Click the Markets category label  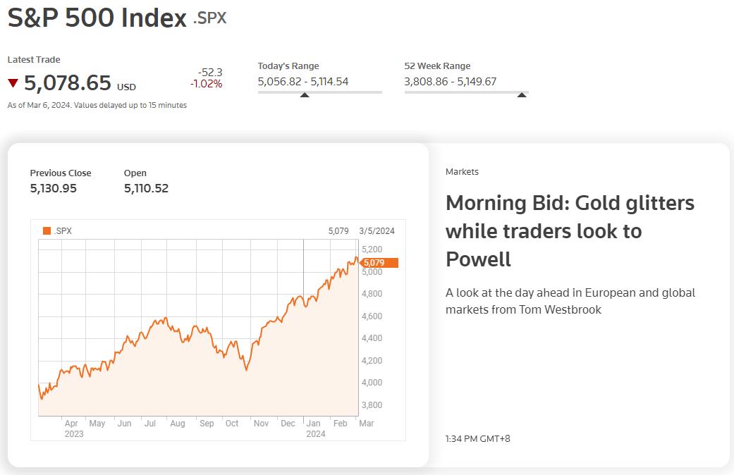coord(462,172)
